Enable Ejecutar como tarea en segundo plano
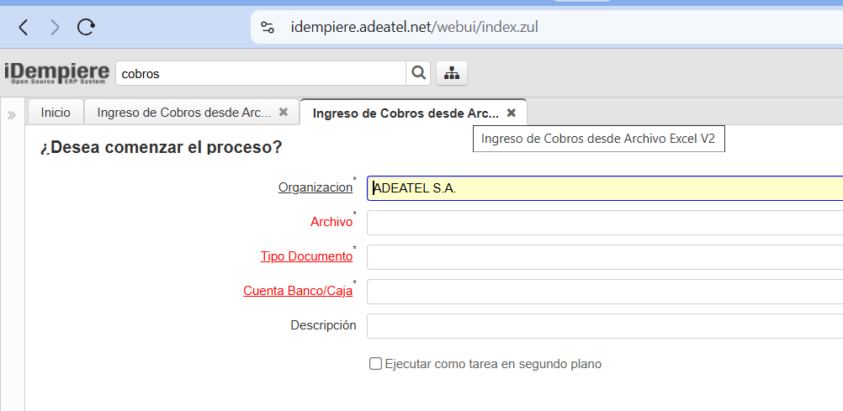The height and width of the screenshot is (411, 843). [376, 364]
